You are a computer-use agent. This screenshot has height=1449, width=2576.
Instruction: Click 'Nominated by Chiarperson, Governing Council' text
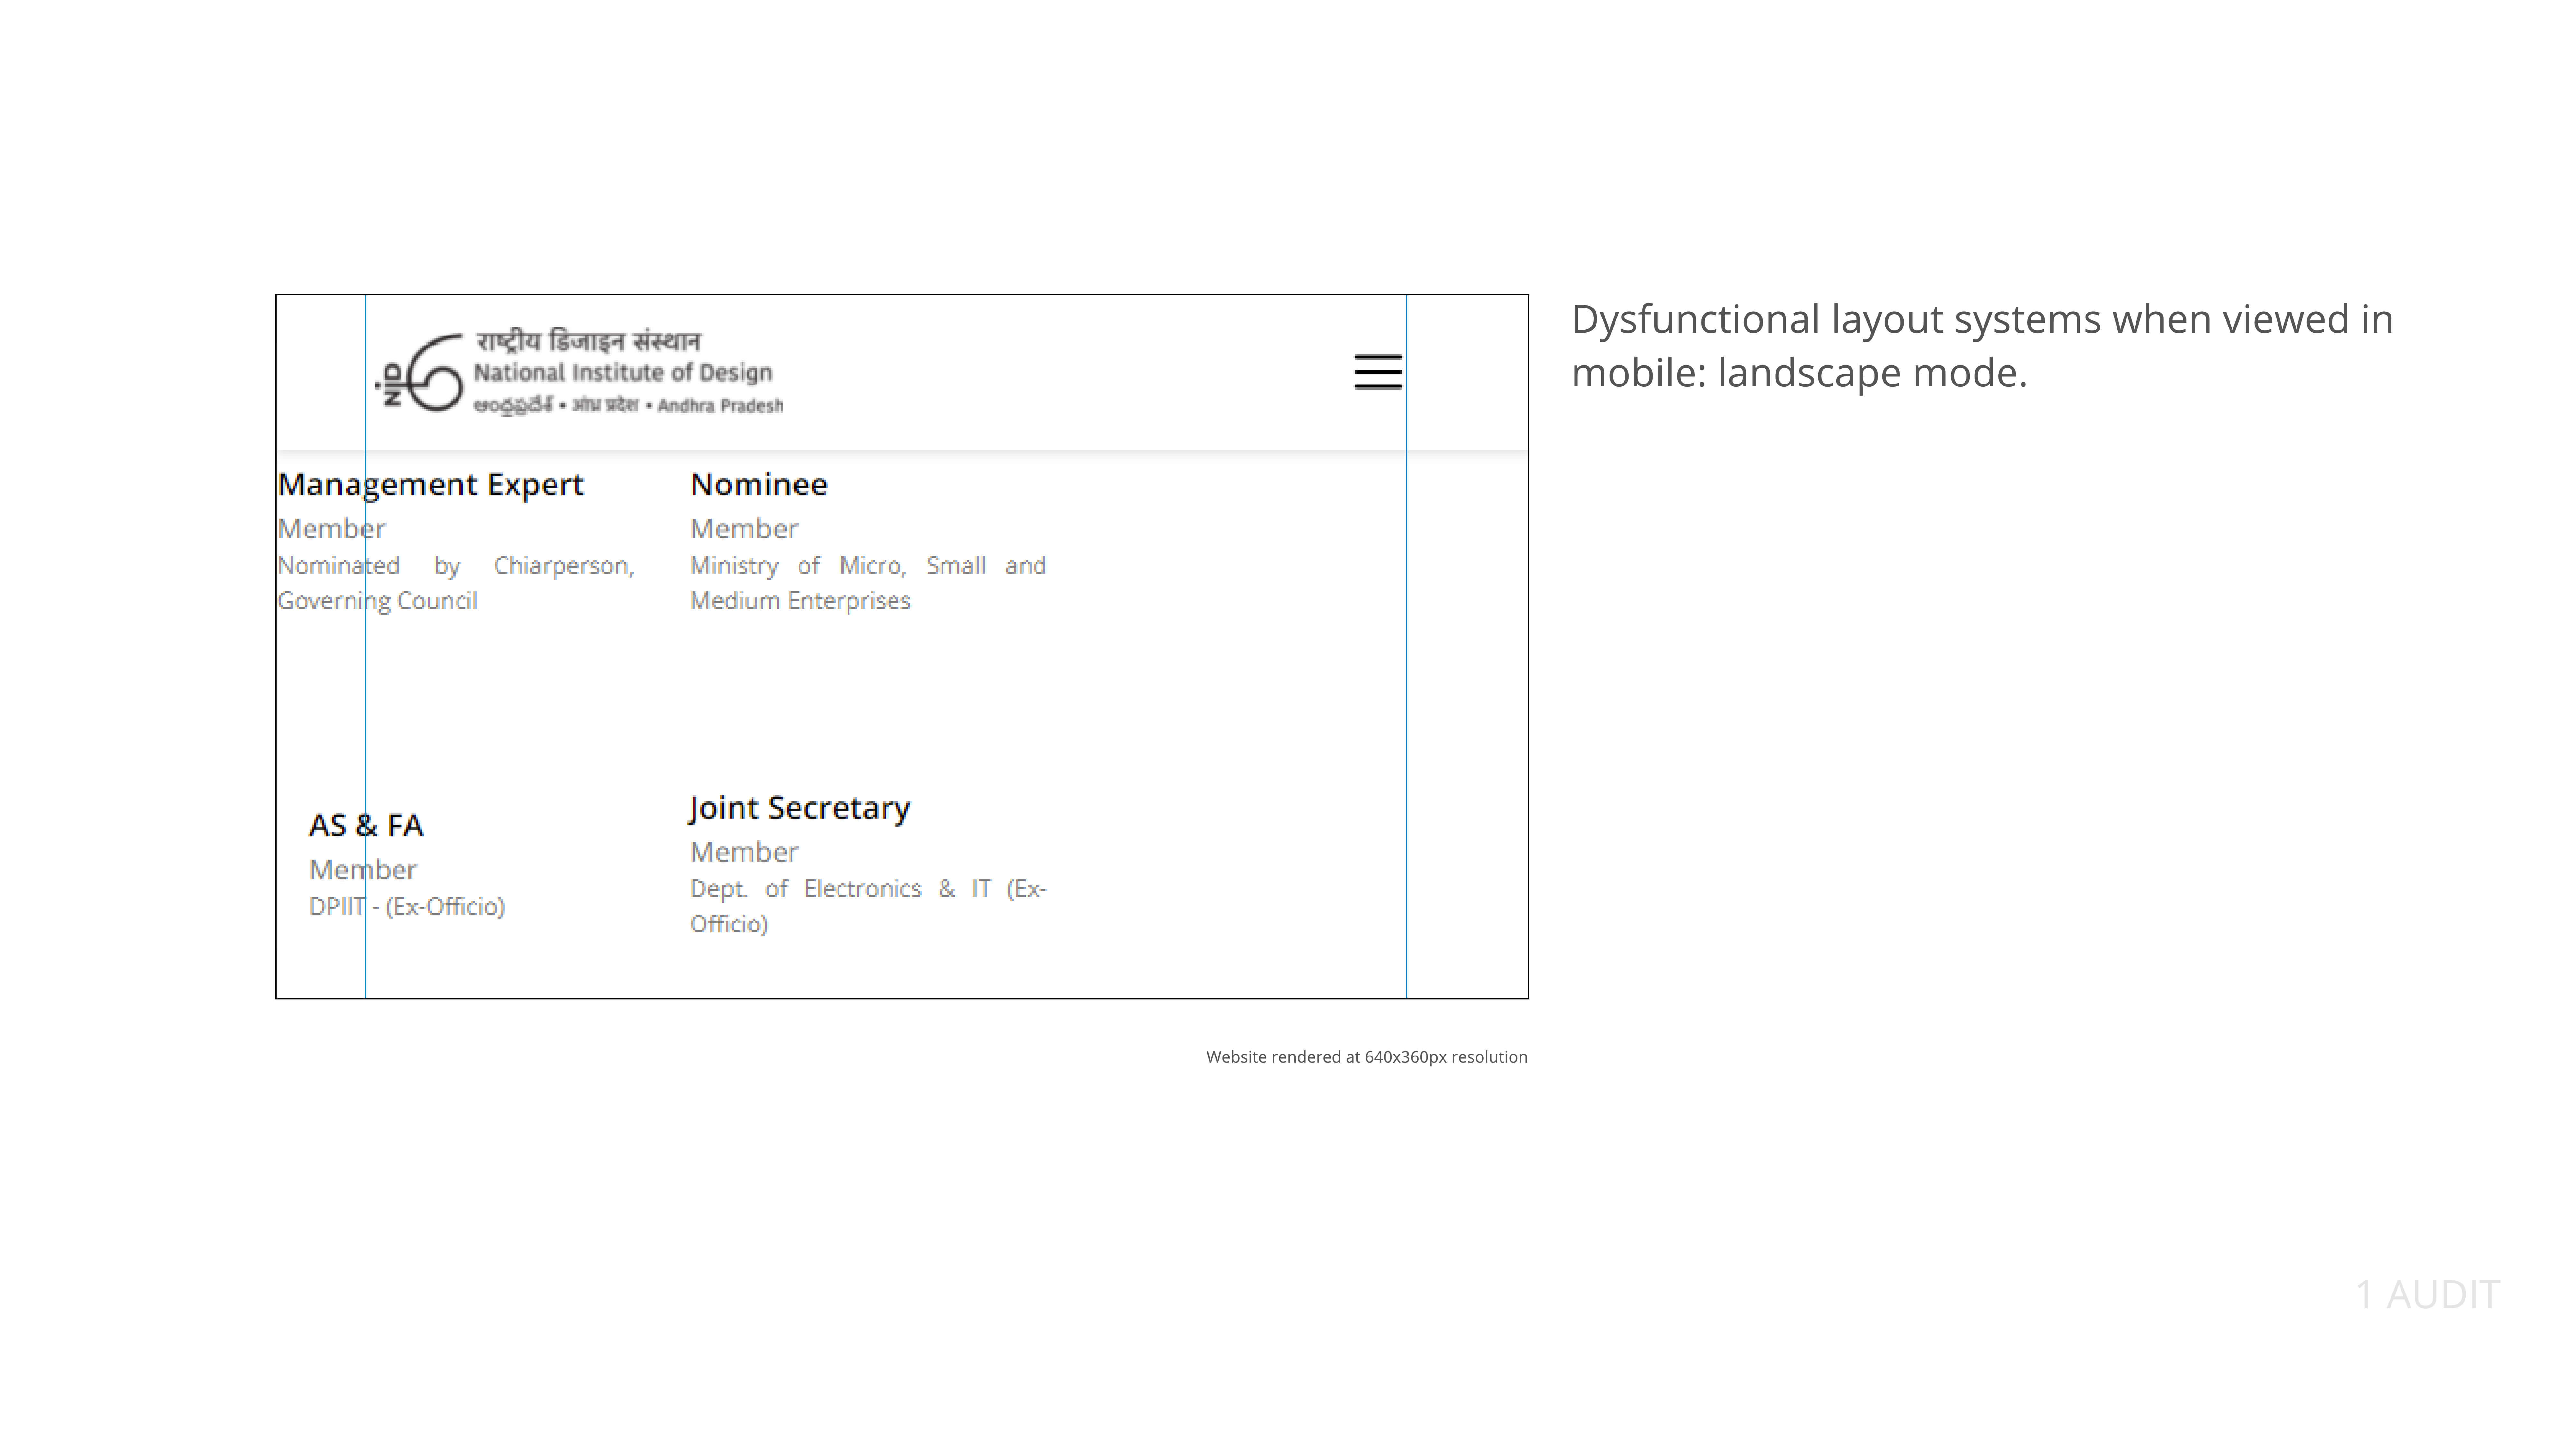pos(456,583)
